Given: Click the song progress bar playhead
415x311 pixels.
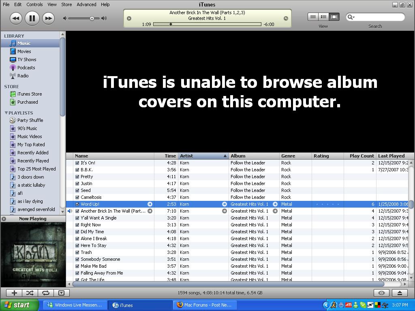Looking at the screenshot, I should point(171,24).
